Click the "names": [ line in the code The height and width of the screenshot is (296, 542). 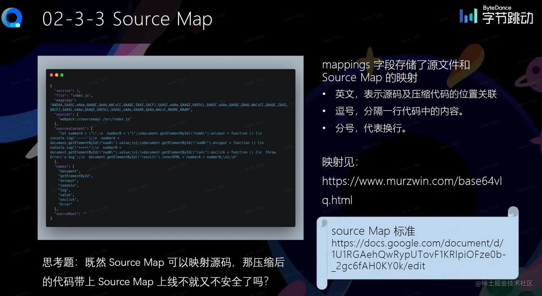pos(64,166)
